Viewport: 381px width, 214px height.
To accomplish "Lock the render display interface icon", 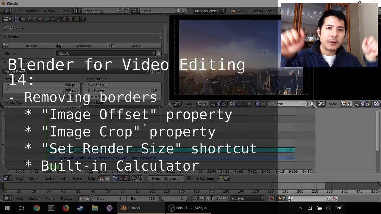I will click(x=159, y=53).
